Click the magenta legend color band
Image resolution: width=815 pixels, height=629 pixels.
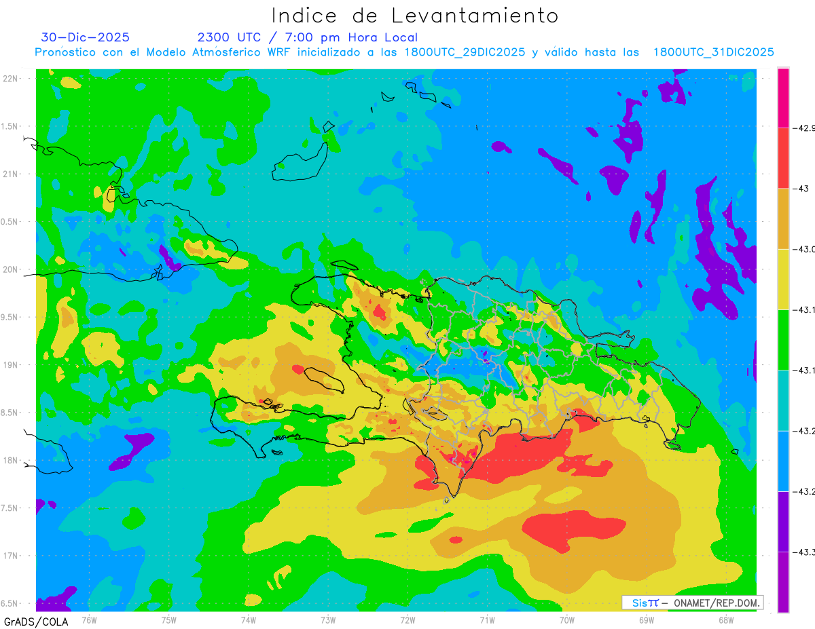tap(783, 98)
